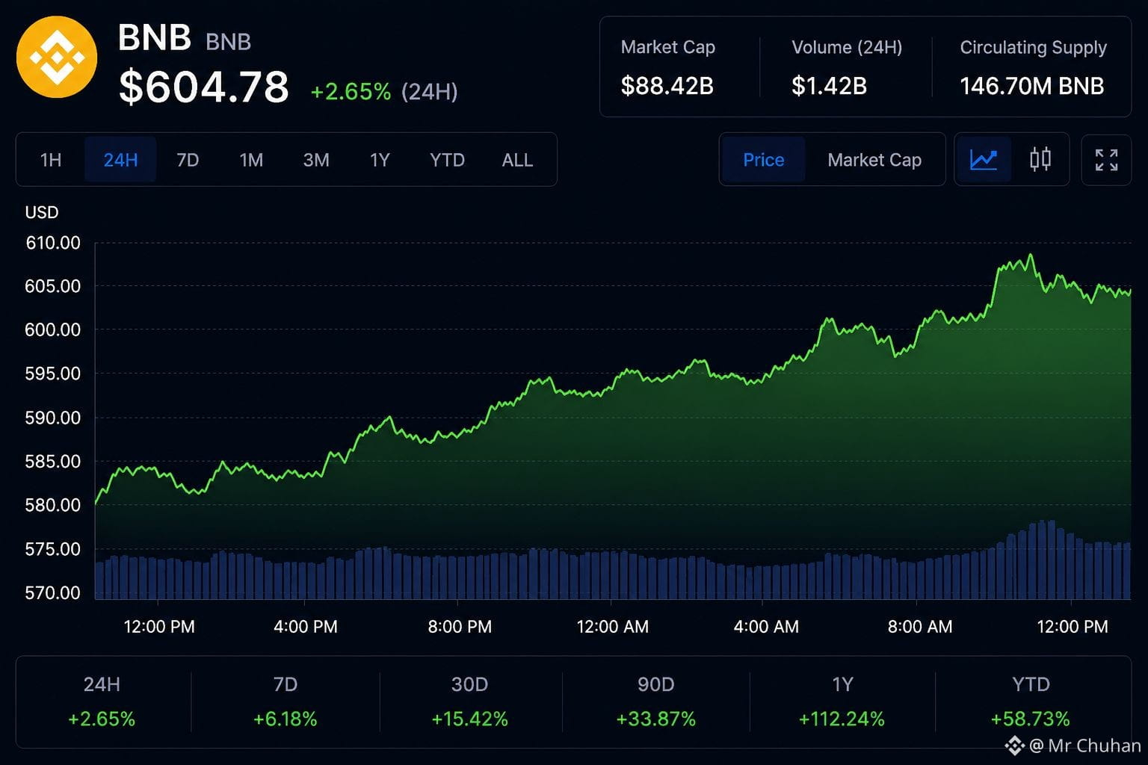Click the 30D +15.42% performance stat
Image resolution: width=1148 pixels, height=765 pixels.
coord(469,701)
